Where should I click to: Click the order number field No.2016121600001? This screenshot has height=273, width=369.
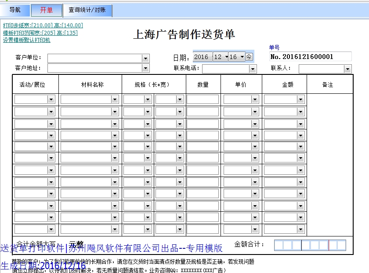click(311, 57)
